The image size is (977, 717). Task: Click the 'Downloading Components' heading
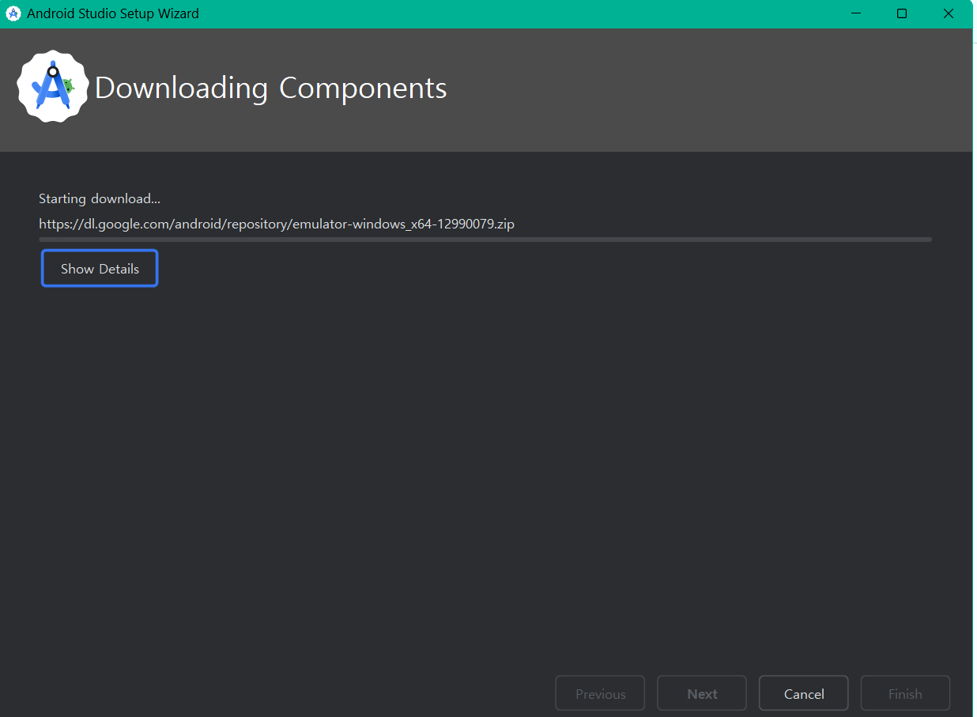(x=270, y=88)
